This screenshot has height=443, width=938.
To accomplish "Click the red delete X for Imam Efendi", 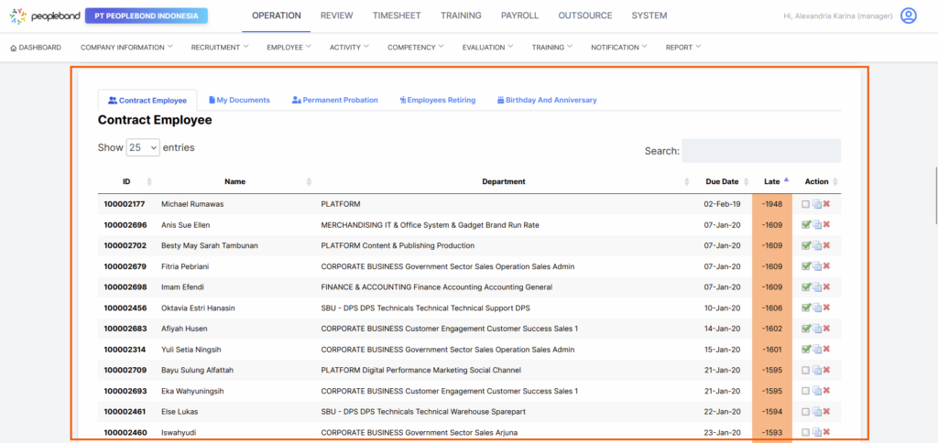I will 826,287.
